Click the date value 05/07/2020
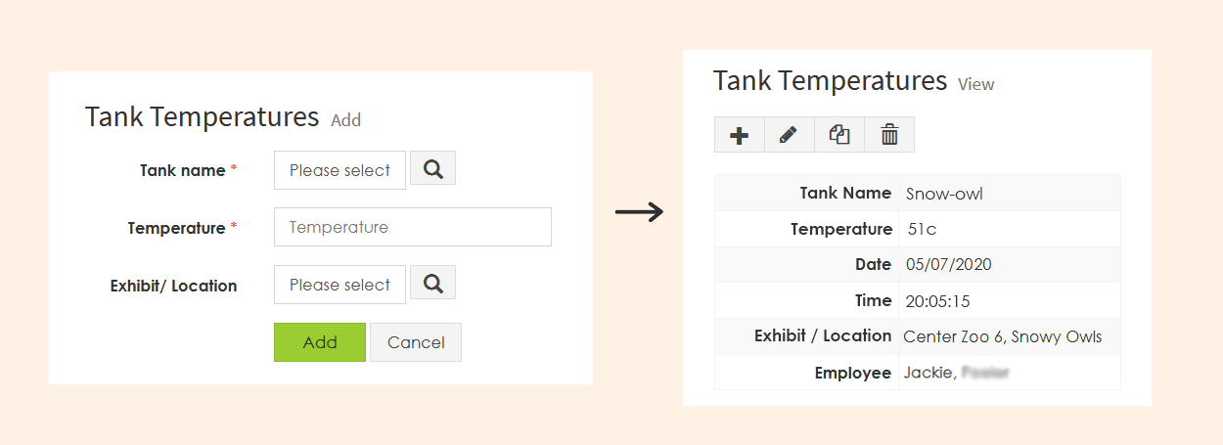Viewport: 1223px width, 445px height. click(949, 264)
